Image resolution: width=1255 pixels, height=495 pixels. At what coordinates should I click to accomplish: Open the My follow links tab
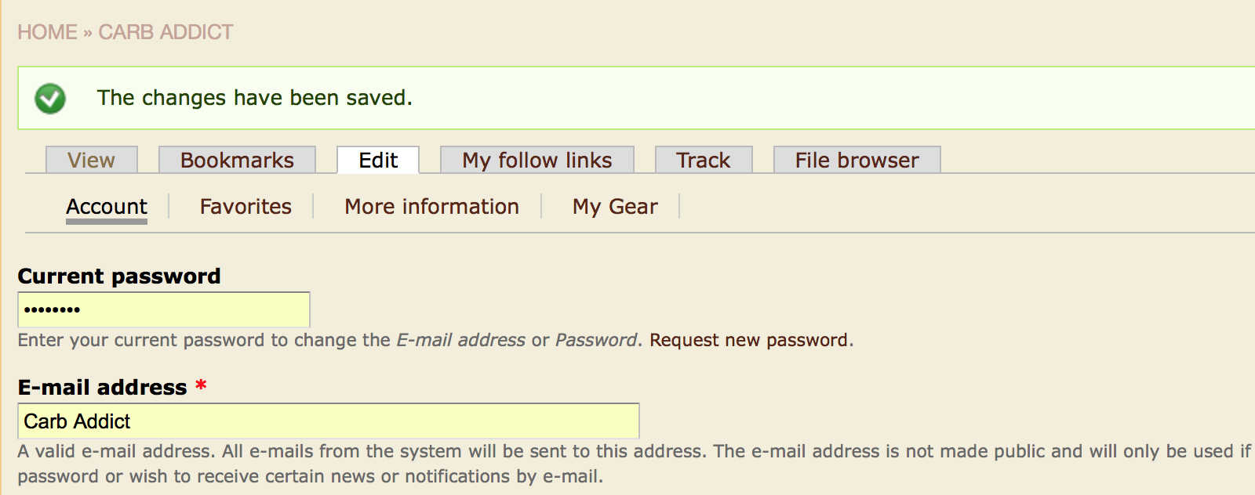[x=537, y=160]
